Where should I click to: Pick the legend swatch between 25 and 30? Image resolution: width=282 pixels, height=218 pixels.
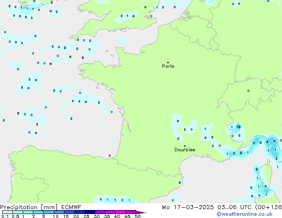(x=90, y=212)
